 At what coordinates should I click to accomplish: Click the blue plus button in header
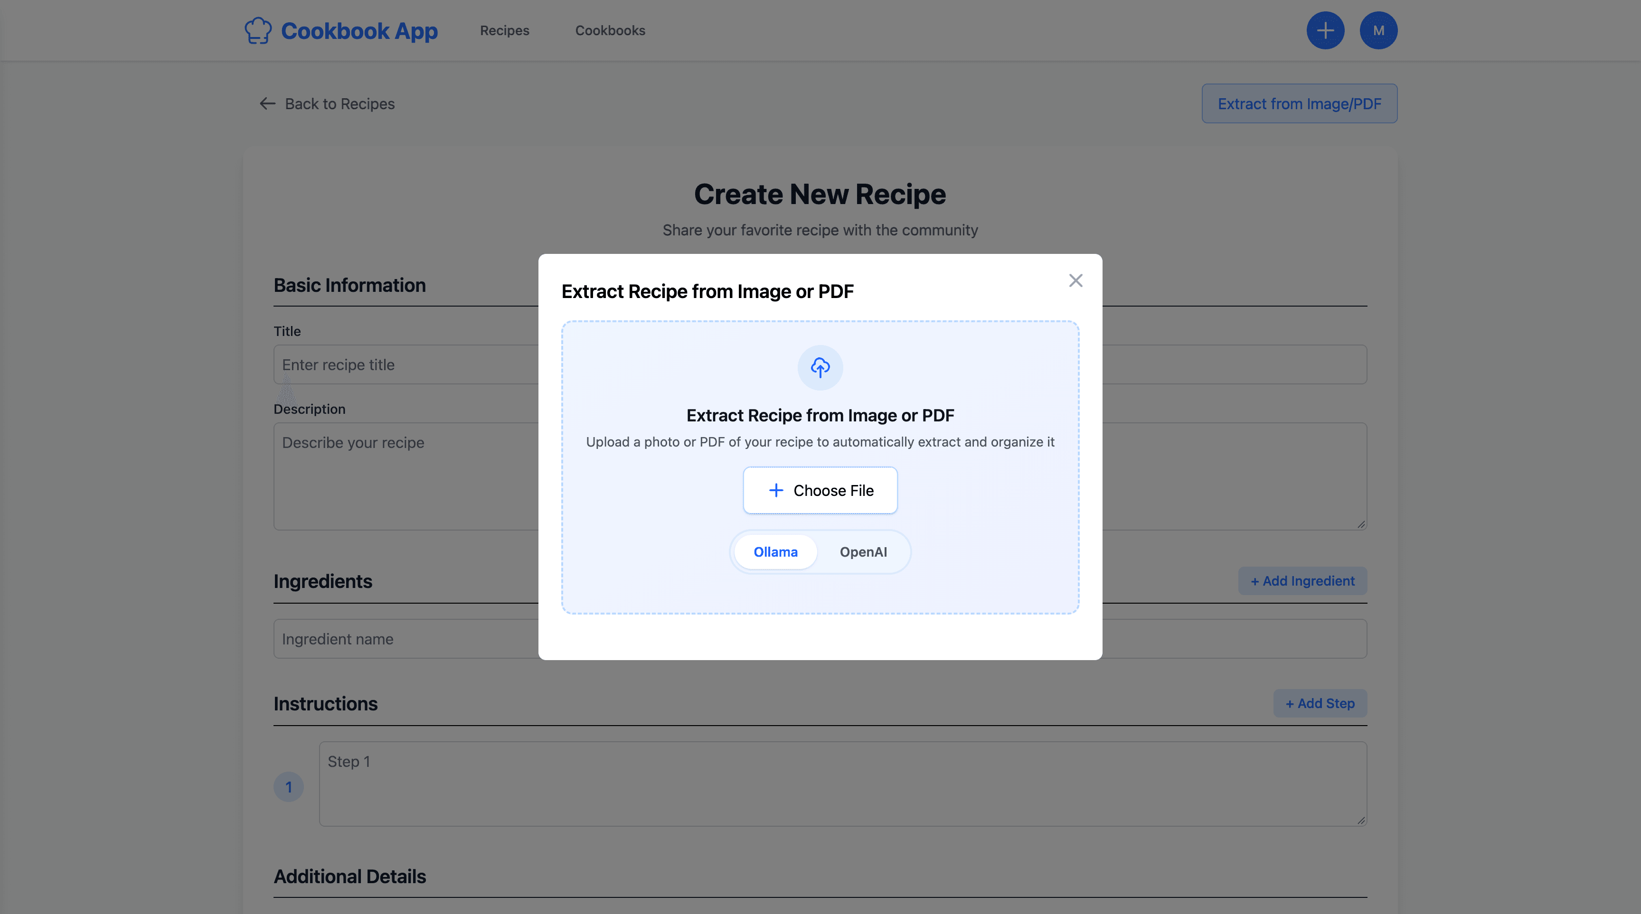[x=1325, y=30]
